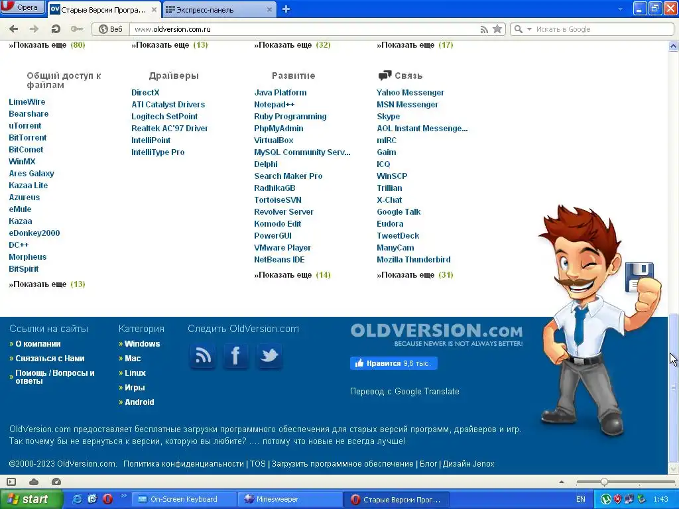
Task: Launch Opera from the quick launch bar
Action: [x=107, y=499]
